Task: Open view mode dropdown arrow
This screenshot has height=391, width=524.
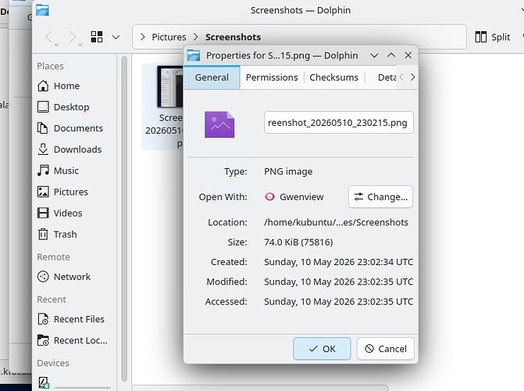Action: 116,38
